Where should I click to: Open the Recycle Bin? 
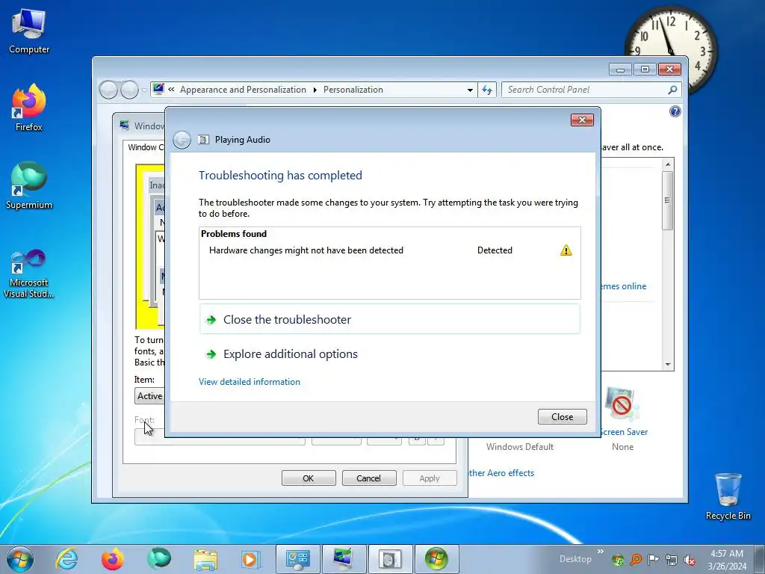[x=728, y=496]
